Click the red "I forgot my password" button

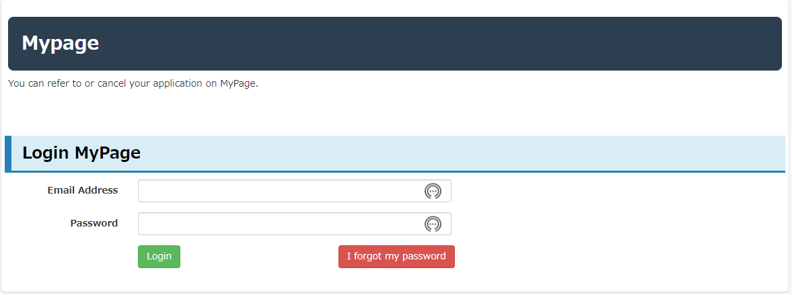tap(396, 256)
